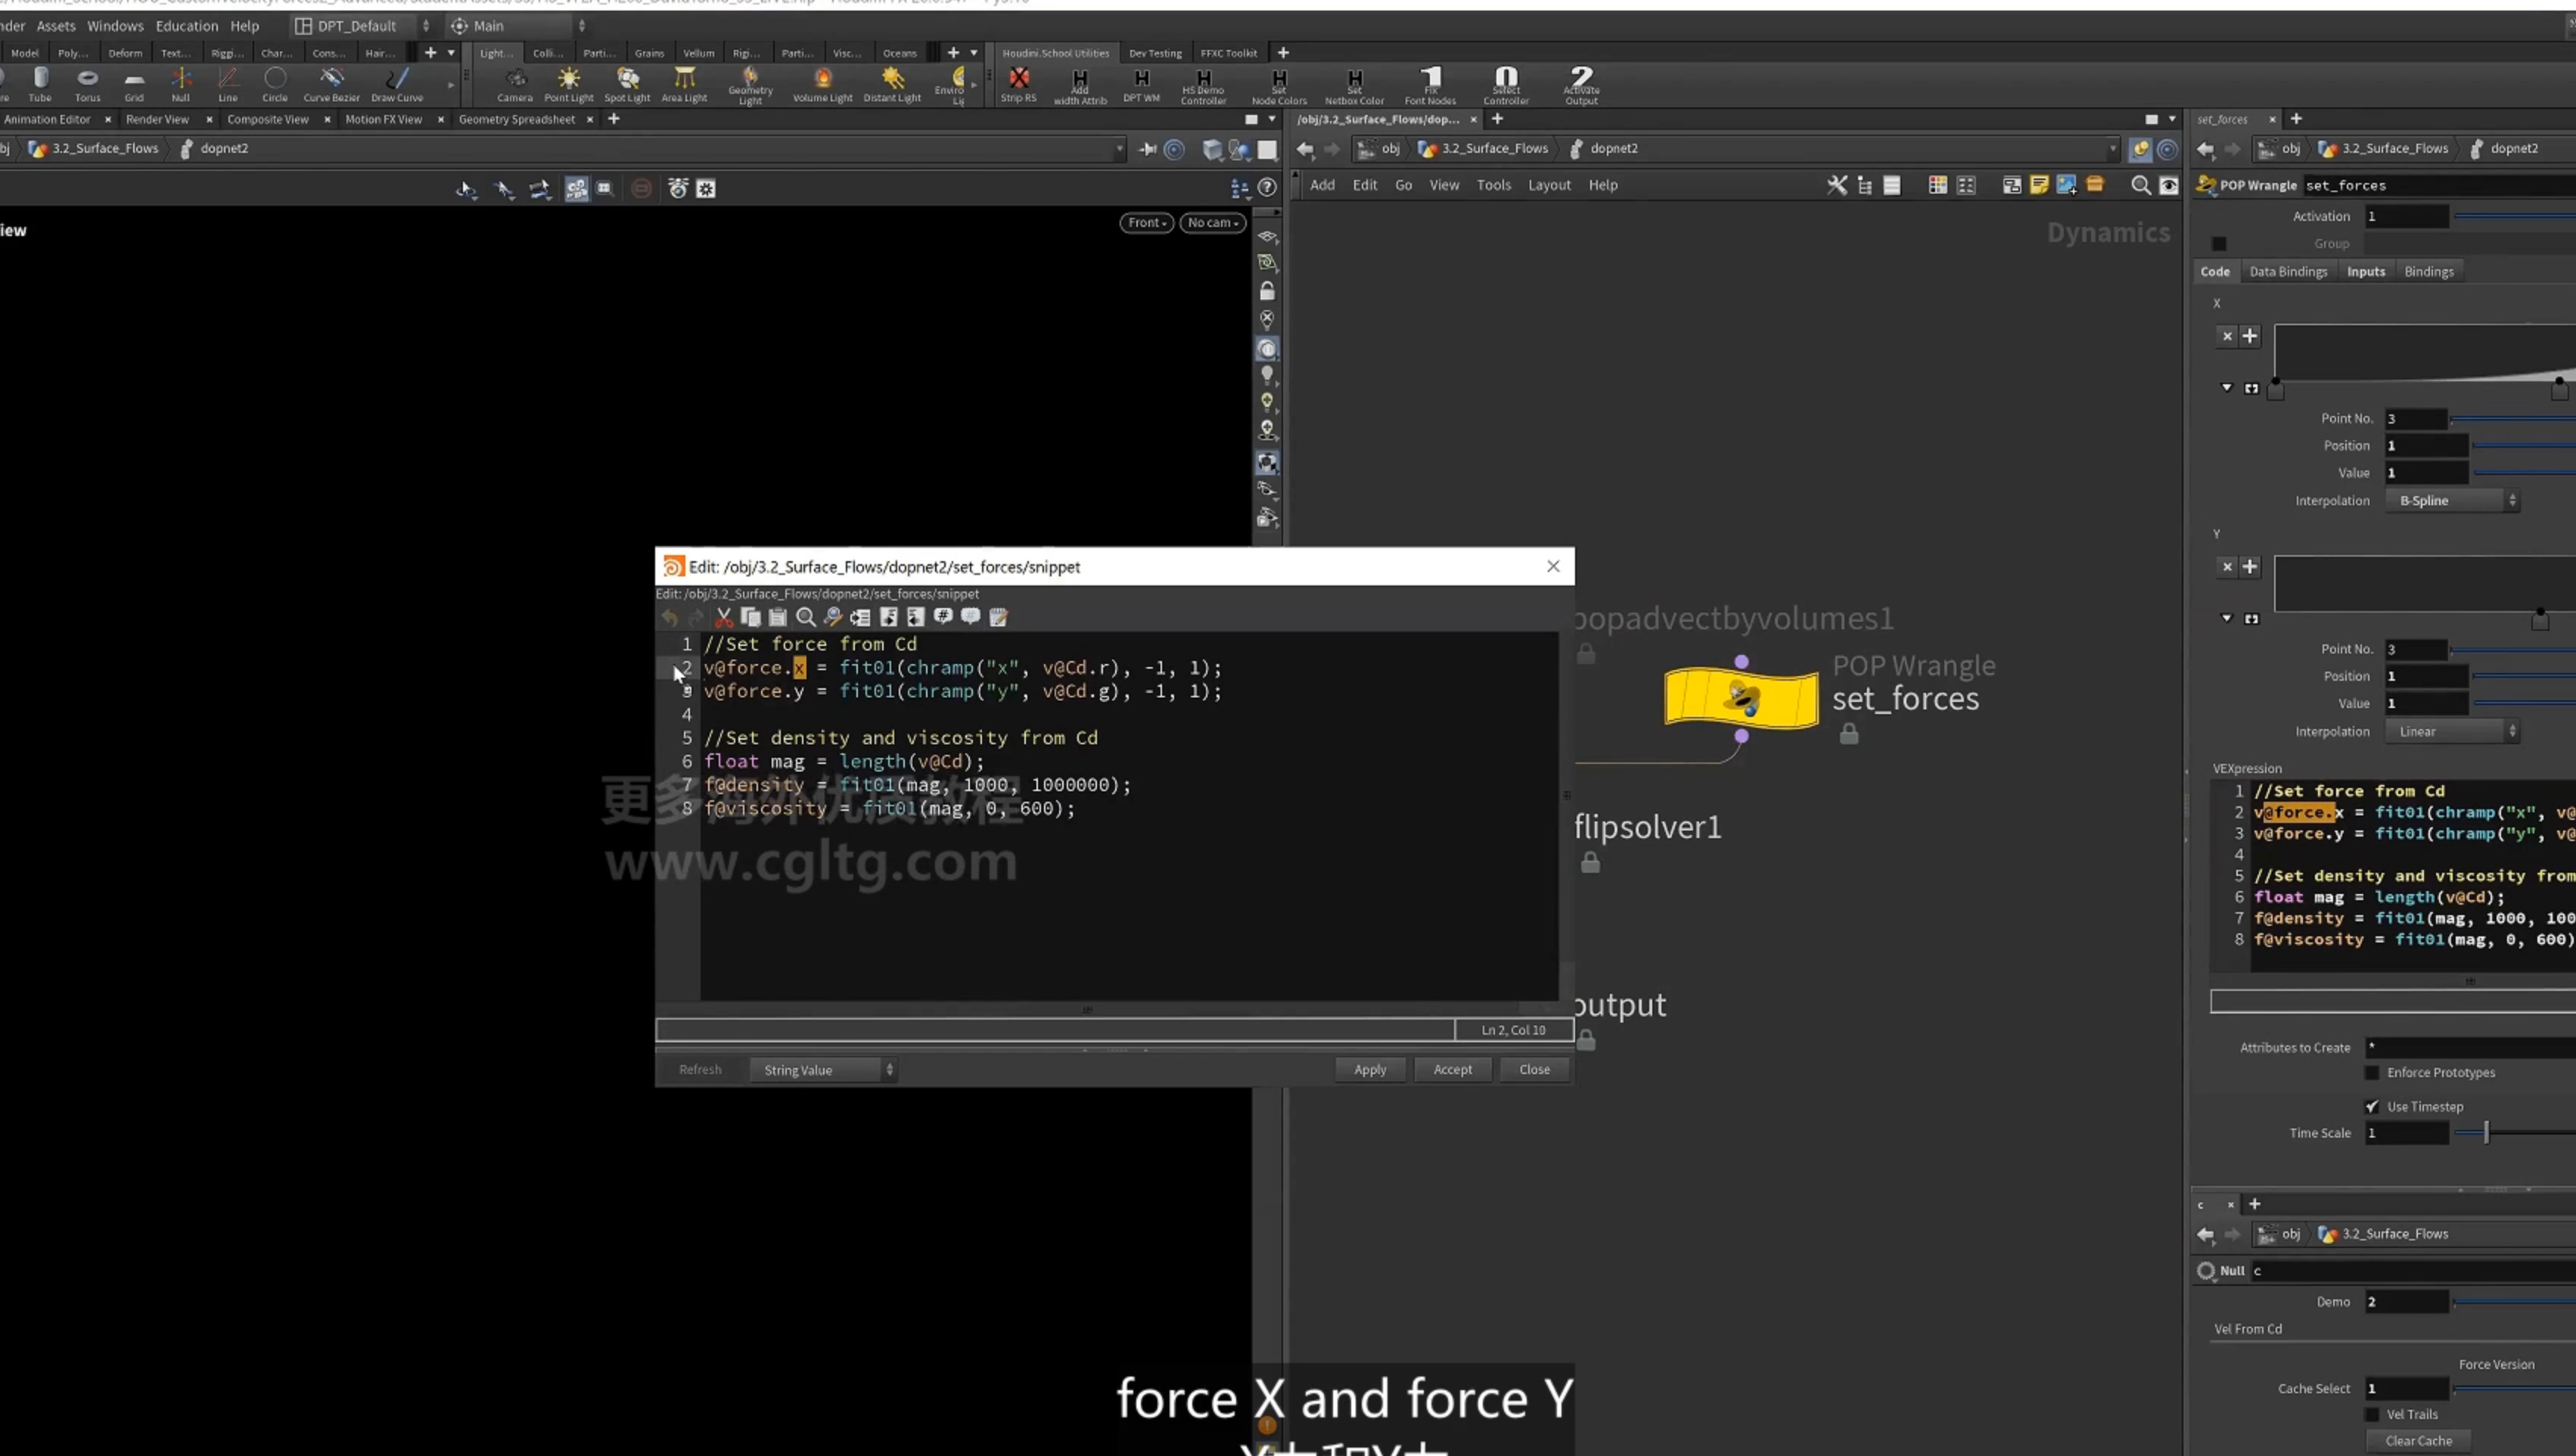This screenshot has height=1456, width=2576.
Task: Select the Camera shelf tool
Action: (515, 84)
